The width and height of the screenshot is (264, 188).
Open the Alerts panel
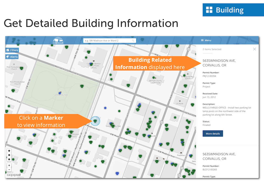[12, 57]
